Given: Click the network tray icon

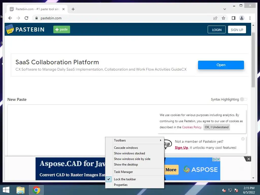Looking at the screenshot, I should 230,190.
